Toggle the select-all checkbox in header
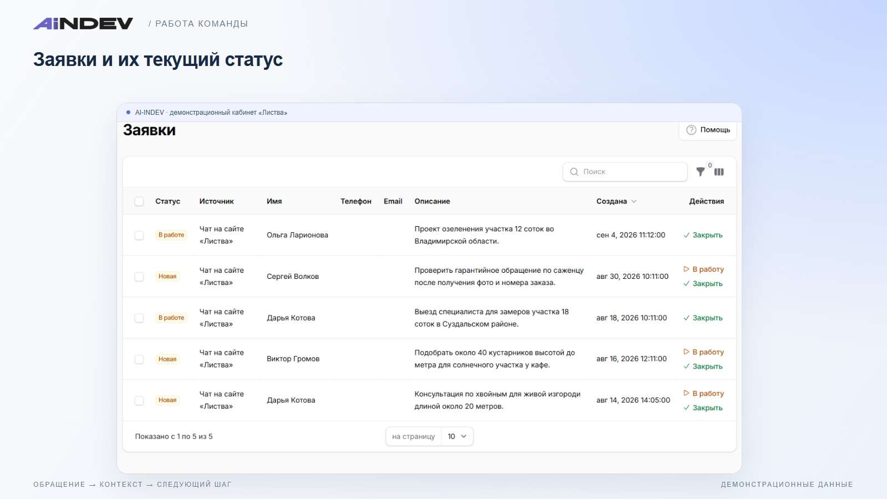 [x=139, y=201]
